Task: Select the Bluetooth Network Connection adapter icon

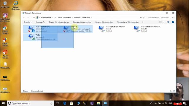Action: (31, 29)
